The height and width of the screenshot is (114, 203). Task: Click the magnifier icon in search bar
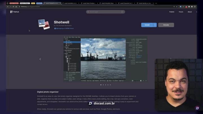pos(88,12)
